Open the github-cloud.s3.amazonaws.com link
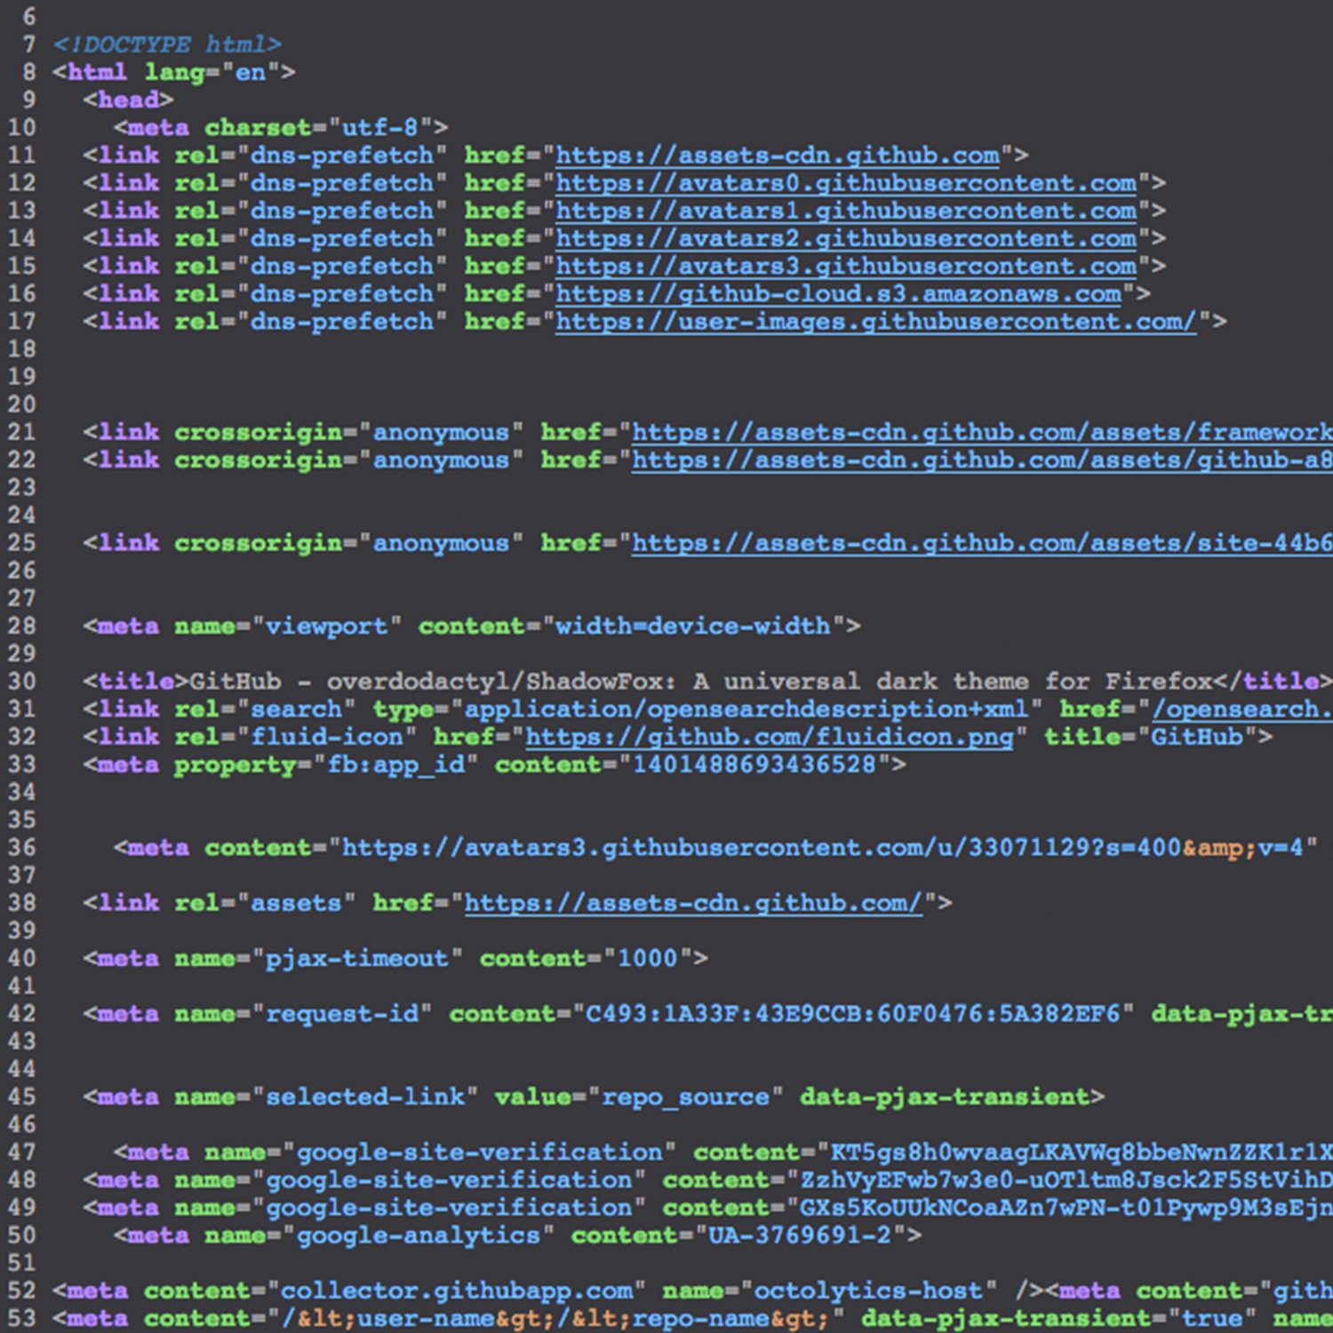The height and width of the screenshot is (1333, 1333). coord(838,293)
